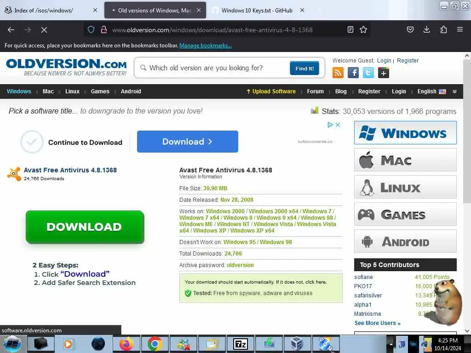Image resolution: width=471 pixels, height=353 pixels.
Task: Open the Twitter social icon
Action: pos(368,73)
